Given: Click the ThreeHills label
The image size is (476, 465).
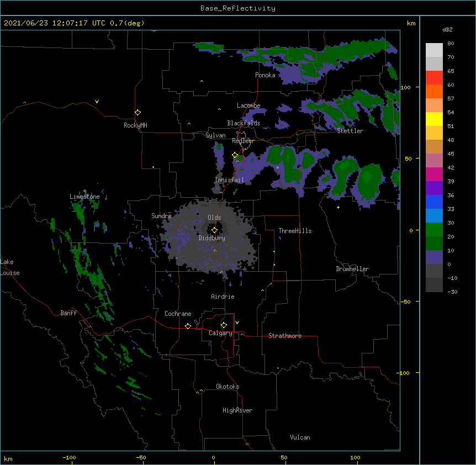Looking at the screenshot, I should point(295,231).
